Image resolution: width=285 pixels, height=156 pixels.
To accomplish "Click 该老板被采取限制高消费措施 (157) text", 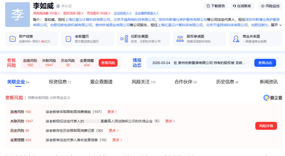I will coord(73,112).
